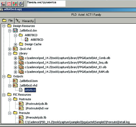Click the first toolbar icon with red bars
136x127 pixels.
click(x=3, y=4)
